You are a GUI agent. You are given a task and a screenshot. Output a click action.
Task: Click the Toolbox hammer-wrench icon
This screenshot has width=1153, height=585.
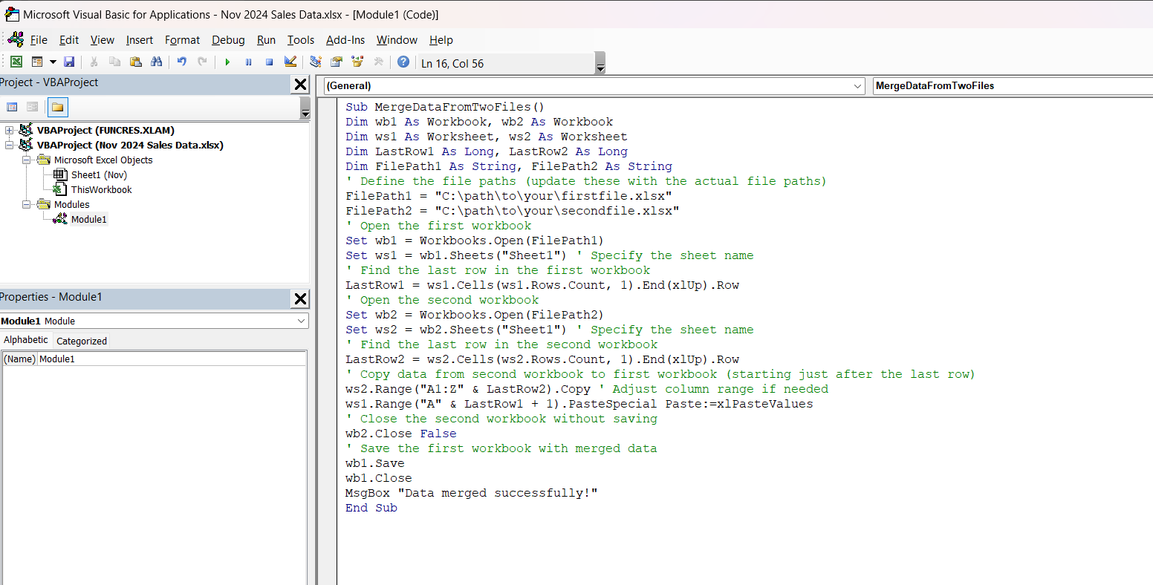[378, 62]
